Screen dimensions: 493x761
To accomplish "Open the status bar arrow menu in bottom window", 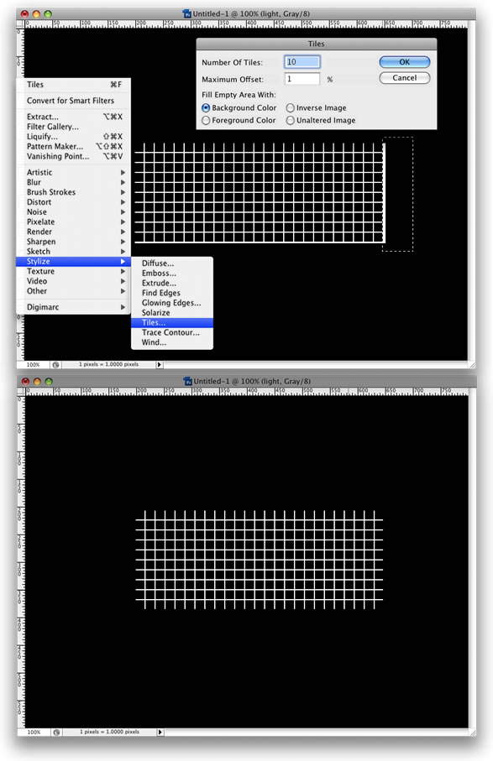I will [x=160, y=732].
